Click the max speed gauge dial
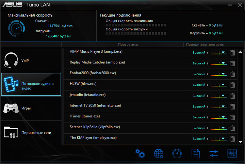Image resolution: width=245 pixels, height=164 pixels. tap(16, 29)
